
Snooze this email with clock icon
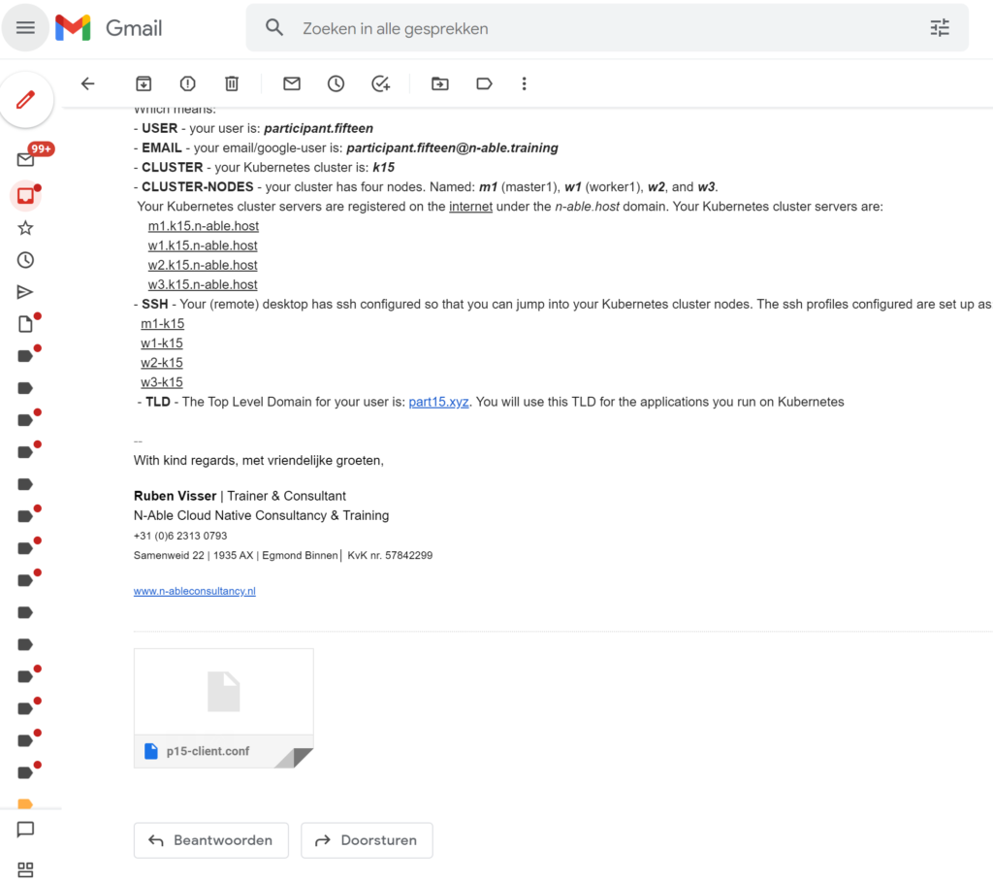click(x=336, y=83)
